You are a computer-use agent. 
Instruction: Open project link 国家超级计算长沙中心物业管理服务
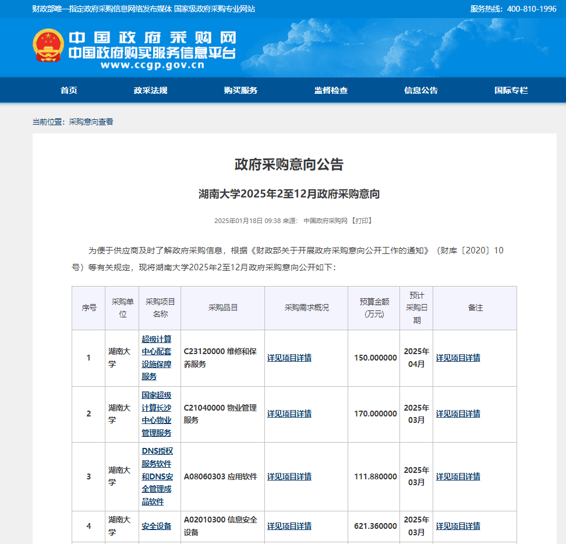click(156, 414)
